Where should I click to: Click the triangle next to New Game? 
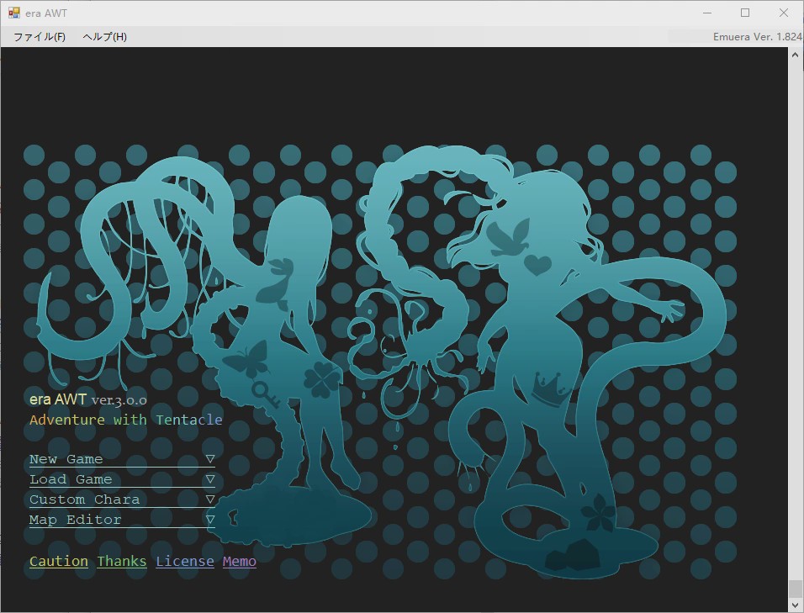(x=210, y=459)
